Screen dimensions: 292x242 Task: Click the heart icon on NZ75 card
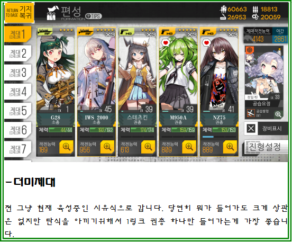[x=206, y=43]
